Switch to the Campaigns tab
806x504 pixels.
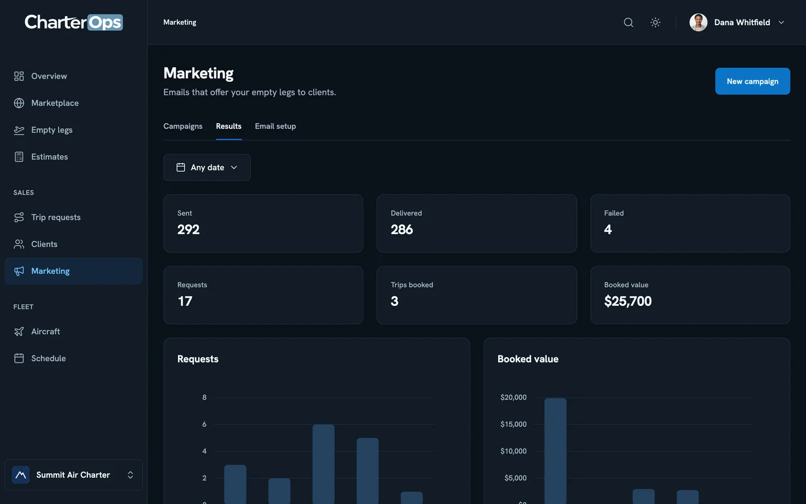coord(183,126)
